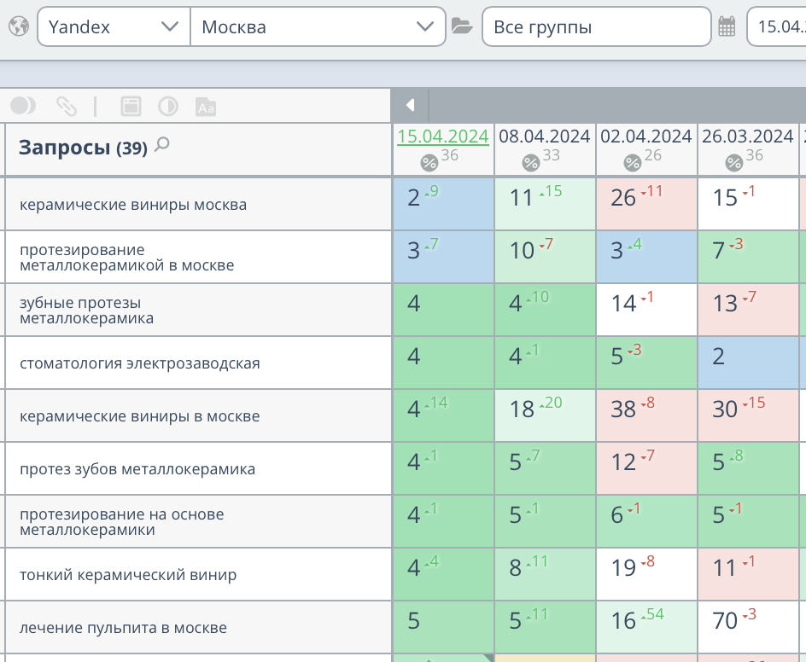Toggle percent display under the 26.03.2024 column
Viewport: 806px width, 662px height.
[x=733, y=162]
